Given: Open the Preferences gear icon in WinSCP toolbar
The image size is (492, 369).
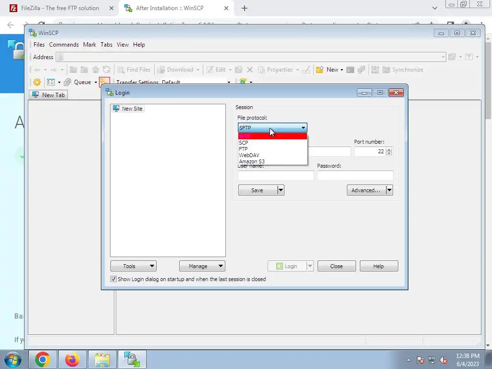Looking at the screenshot, I should pyautogui.click(x=37, y=82).
